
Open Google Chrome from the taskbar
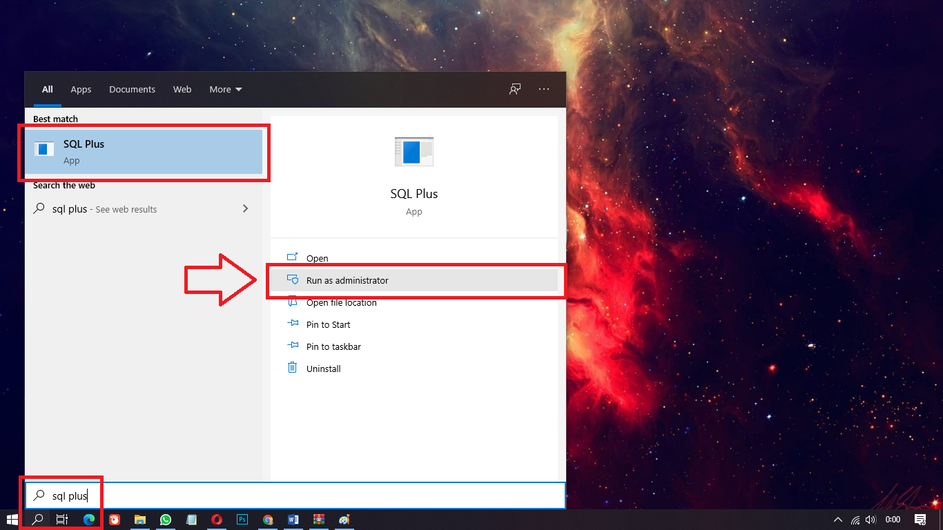(268, 519)
